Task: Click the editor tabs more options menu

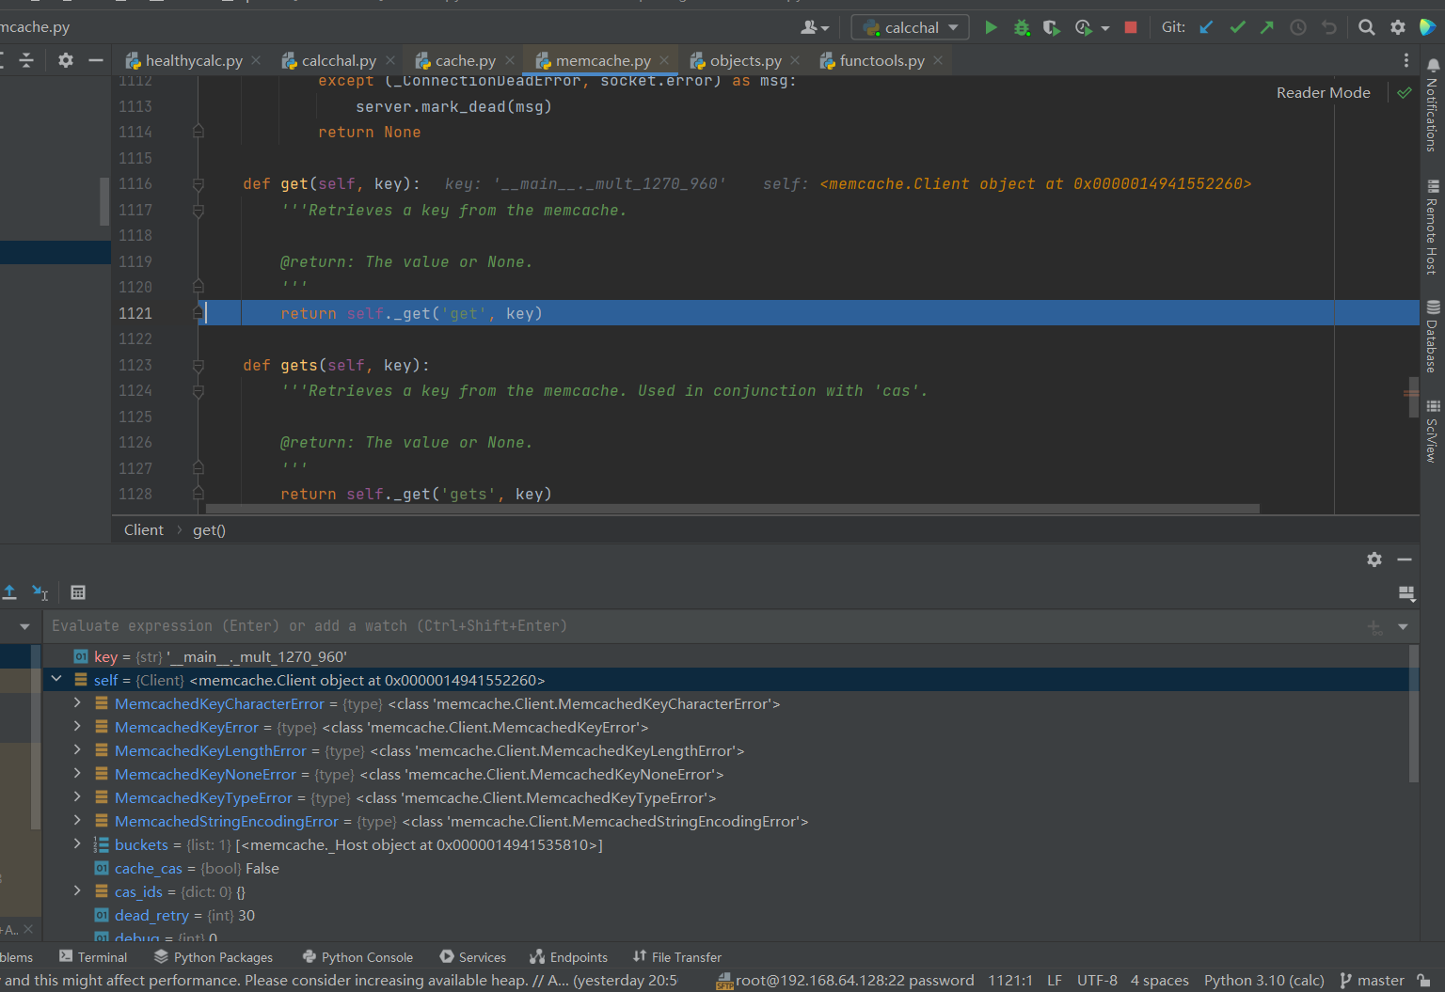Action: coord(1406,60)
